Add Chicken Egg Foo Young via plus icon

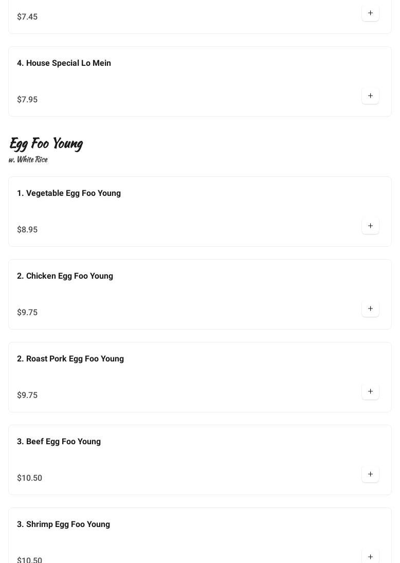pyautogui.click(x=370, y=308)
